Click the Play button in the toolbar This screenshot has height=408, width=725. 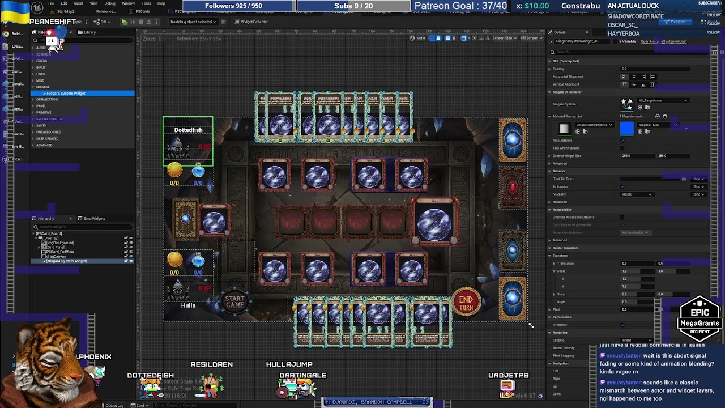124,22
